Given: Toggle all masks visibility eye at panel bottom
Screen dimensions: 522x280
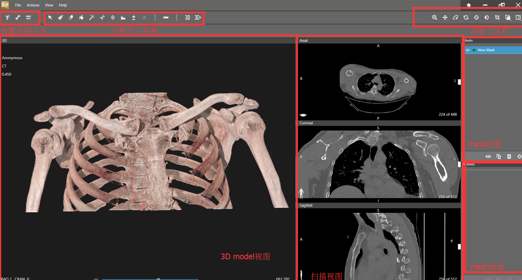Looking at the screenshot, I should point(488,156).
